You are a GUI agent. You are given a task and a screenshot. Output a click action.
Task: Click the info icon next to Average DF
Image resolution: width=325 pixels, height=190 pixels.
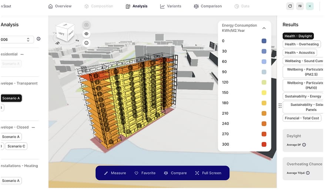coord(304,145)
